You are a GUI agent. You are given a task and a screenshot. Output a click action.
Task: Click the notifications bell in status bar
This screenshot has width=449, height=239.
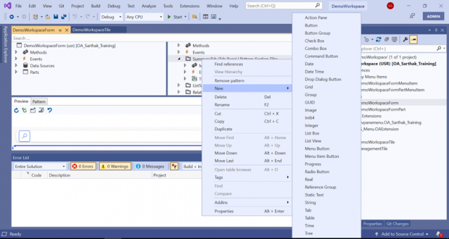point(438,234)
